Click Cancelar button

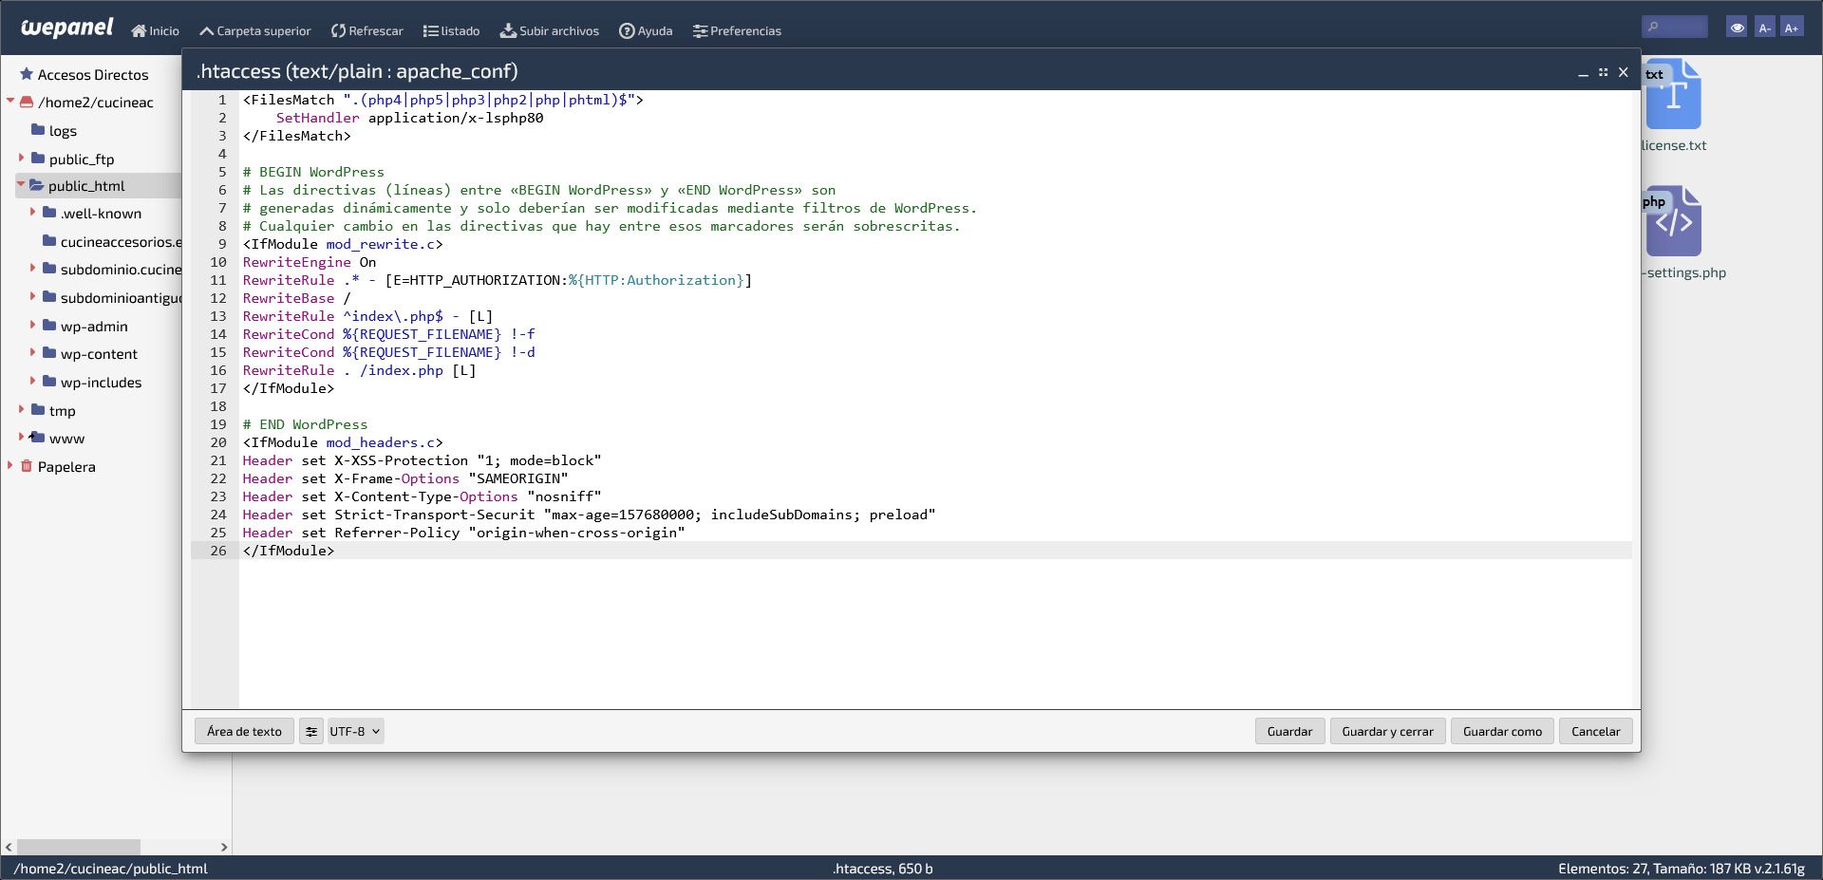point(1595,731)
